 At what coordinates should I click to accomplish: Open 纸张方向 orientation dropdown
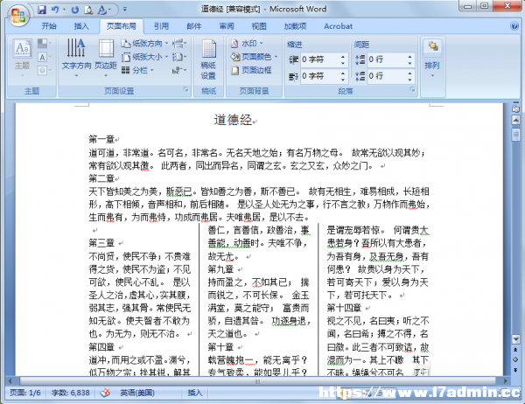(x=144, y=43)
